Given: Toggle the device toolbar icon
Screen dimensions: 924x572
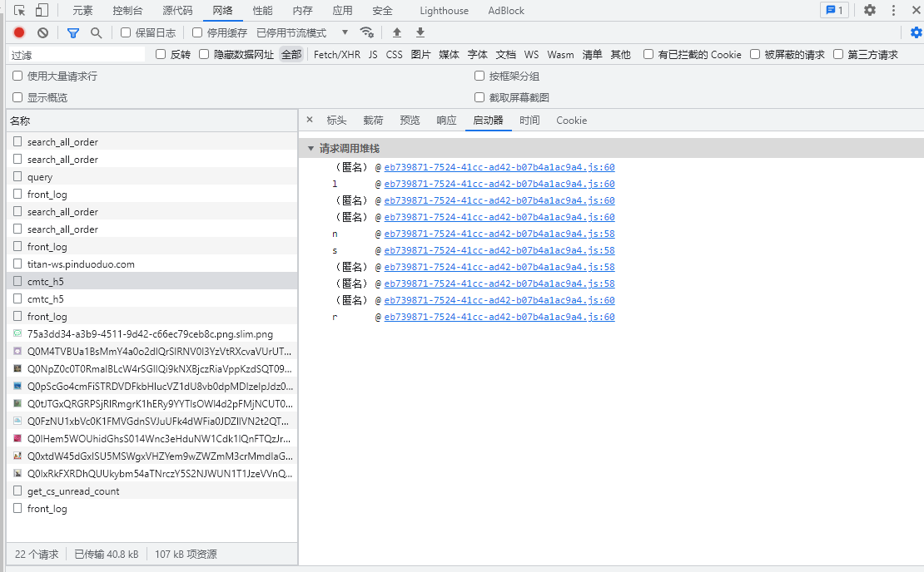Looking at the screenshot, I should (x=42, y=11).
